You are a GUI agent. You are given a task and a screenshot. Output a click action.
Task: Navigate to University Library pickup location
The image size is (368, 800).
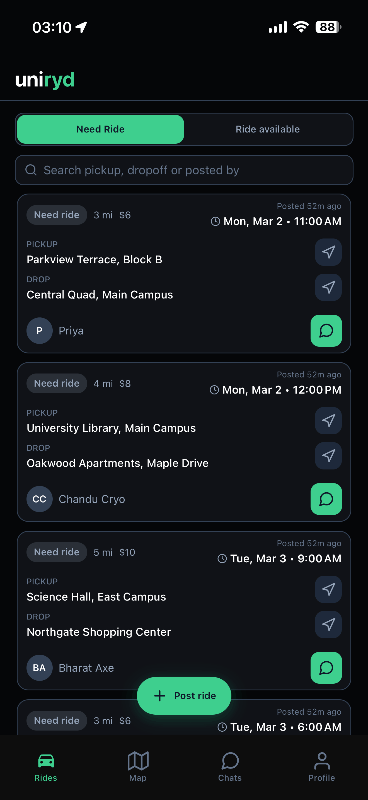coord(328,420)
